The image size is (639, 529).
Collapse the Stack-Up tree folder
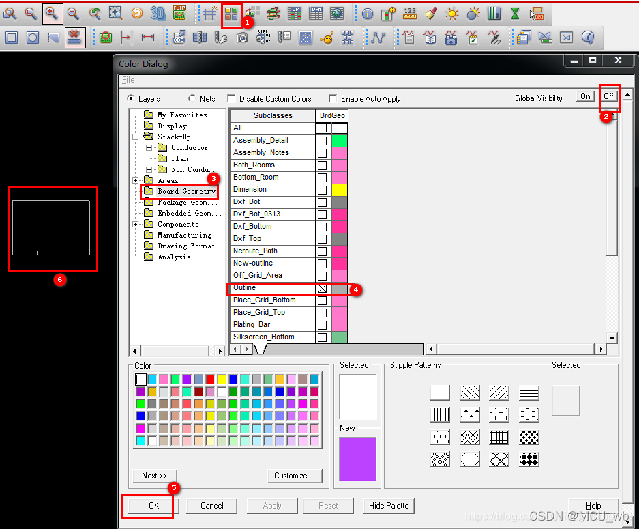coord(135,137)
